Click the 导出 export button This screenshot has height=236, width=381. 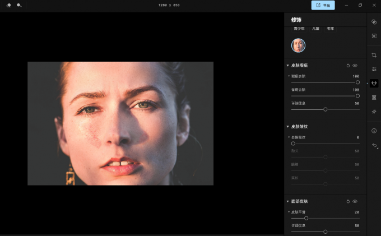pos(323,5)
